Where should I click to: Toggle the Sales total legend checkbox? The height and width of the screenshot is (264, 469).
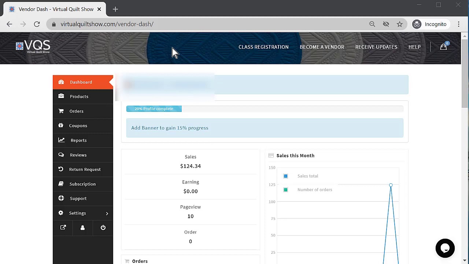(x=285, y=176)
